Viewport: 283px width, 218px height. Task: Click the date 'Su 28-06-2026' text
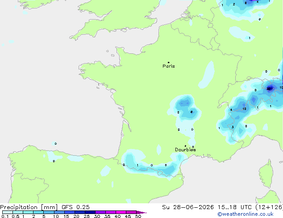pos(188,207)
